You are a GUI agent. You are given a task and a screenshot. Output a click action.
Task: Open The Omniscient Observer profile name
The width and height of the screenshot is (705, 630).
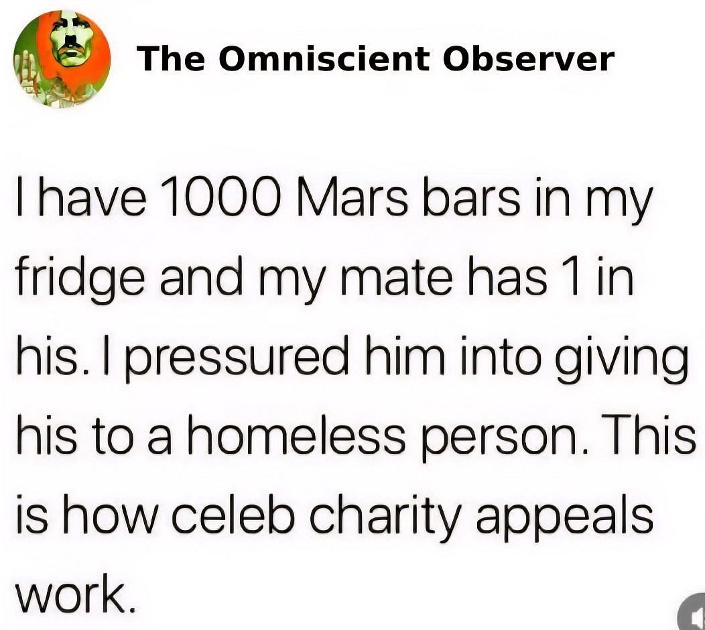(x=375, y=59)
